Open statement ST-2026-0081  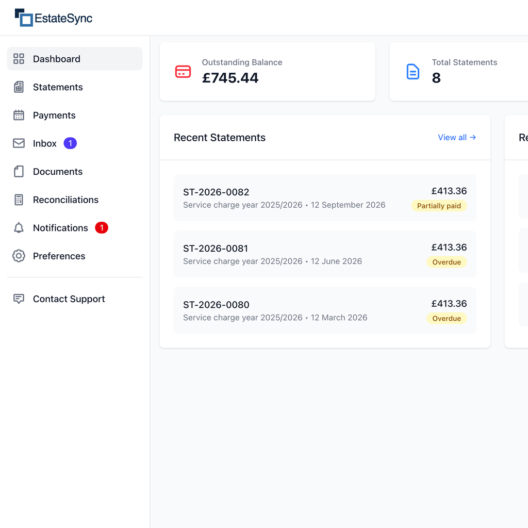[325, 254]
